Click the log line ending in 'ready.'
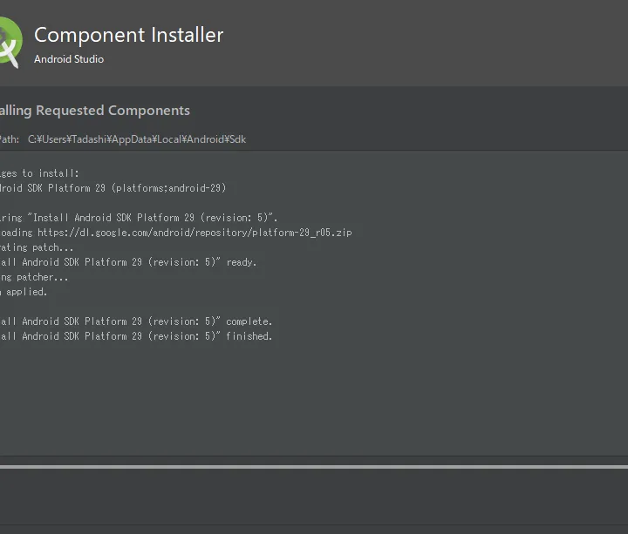The height and width of the screenshot is (534, 628). coord(128,262)
